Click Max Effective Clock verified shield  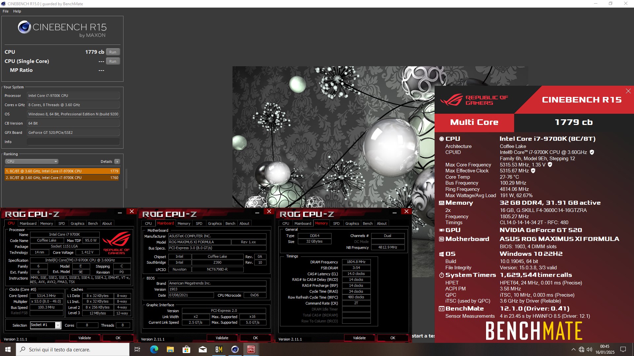533,171
